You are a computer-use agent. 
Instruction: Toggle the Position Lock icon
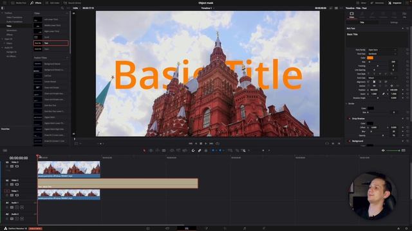click(206, 151)
